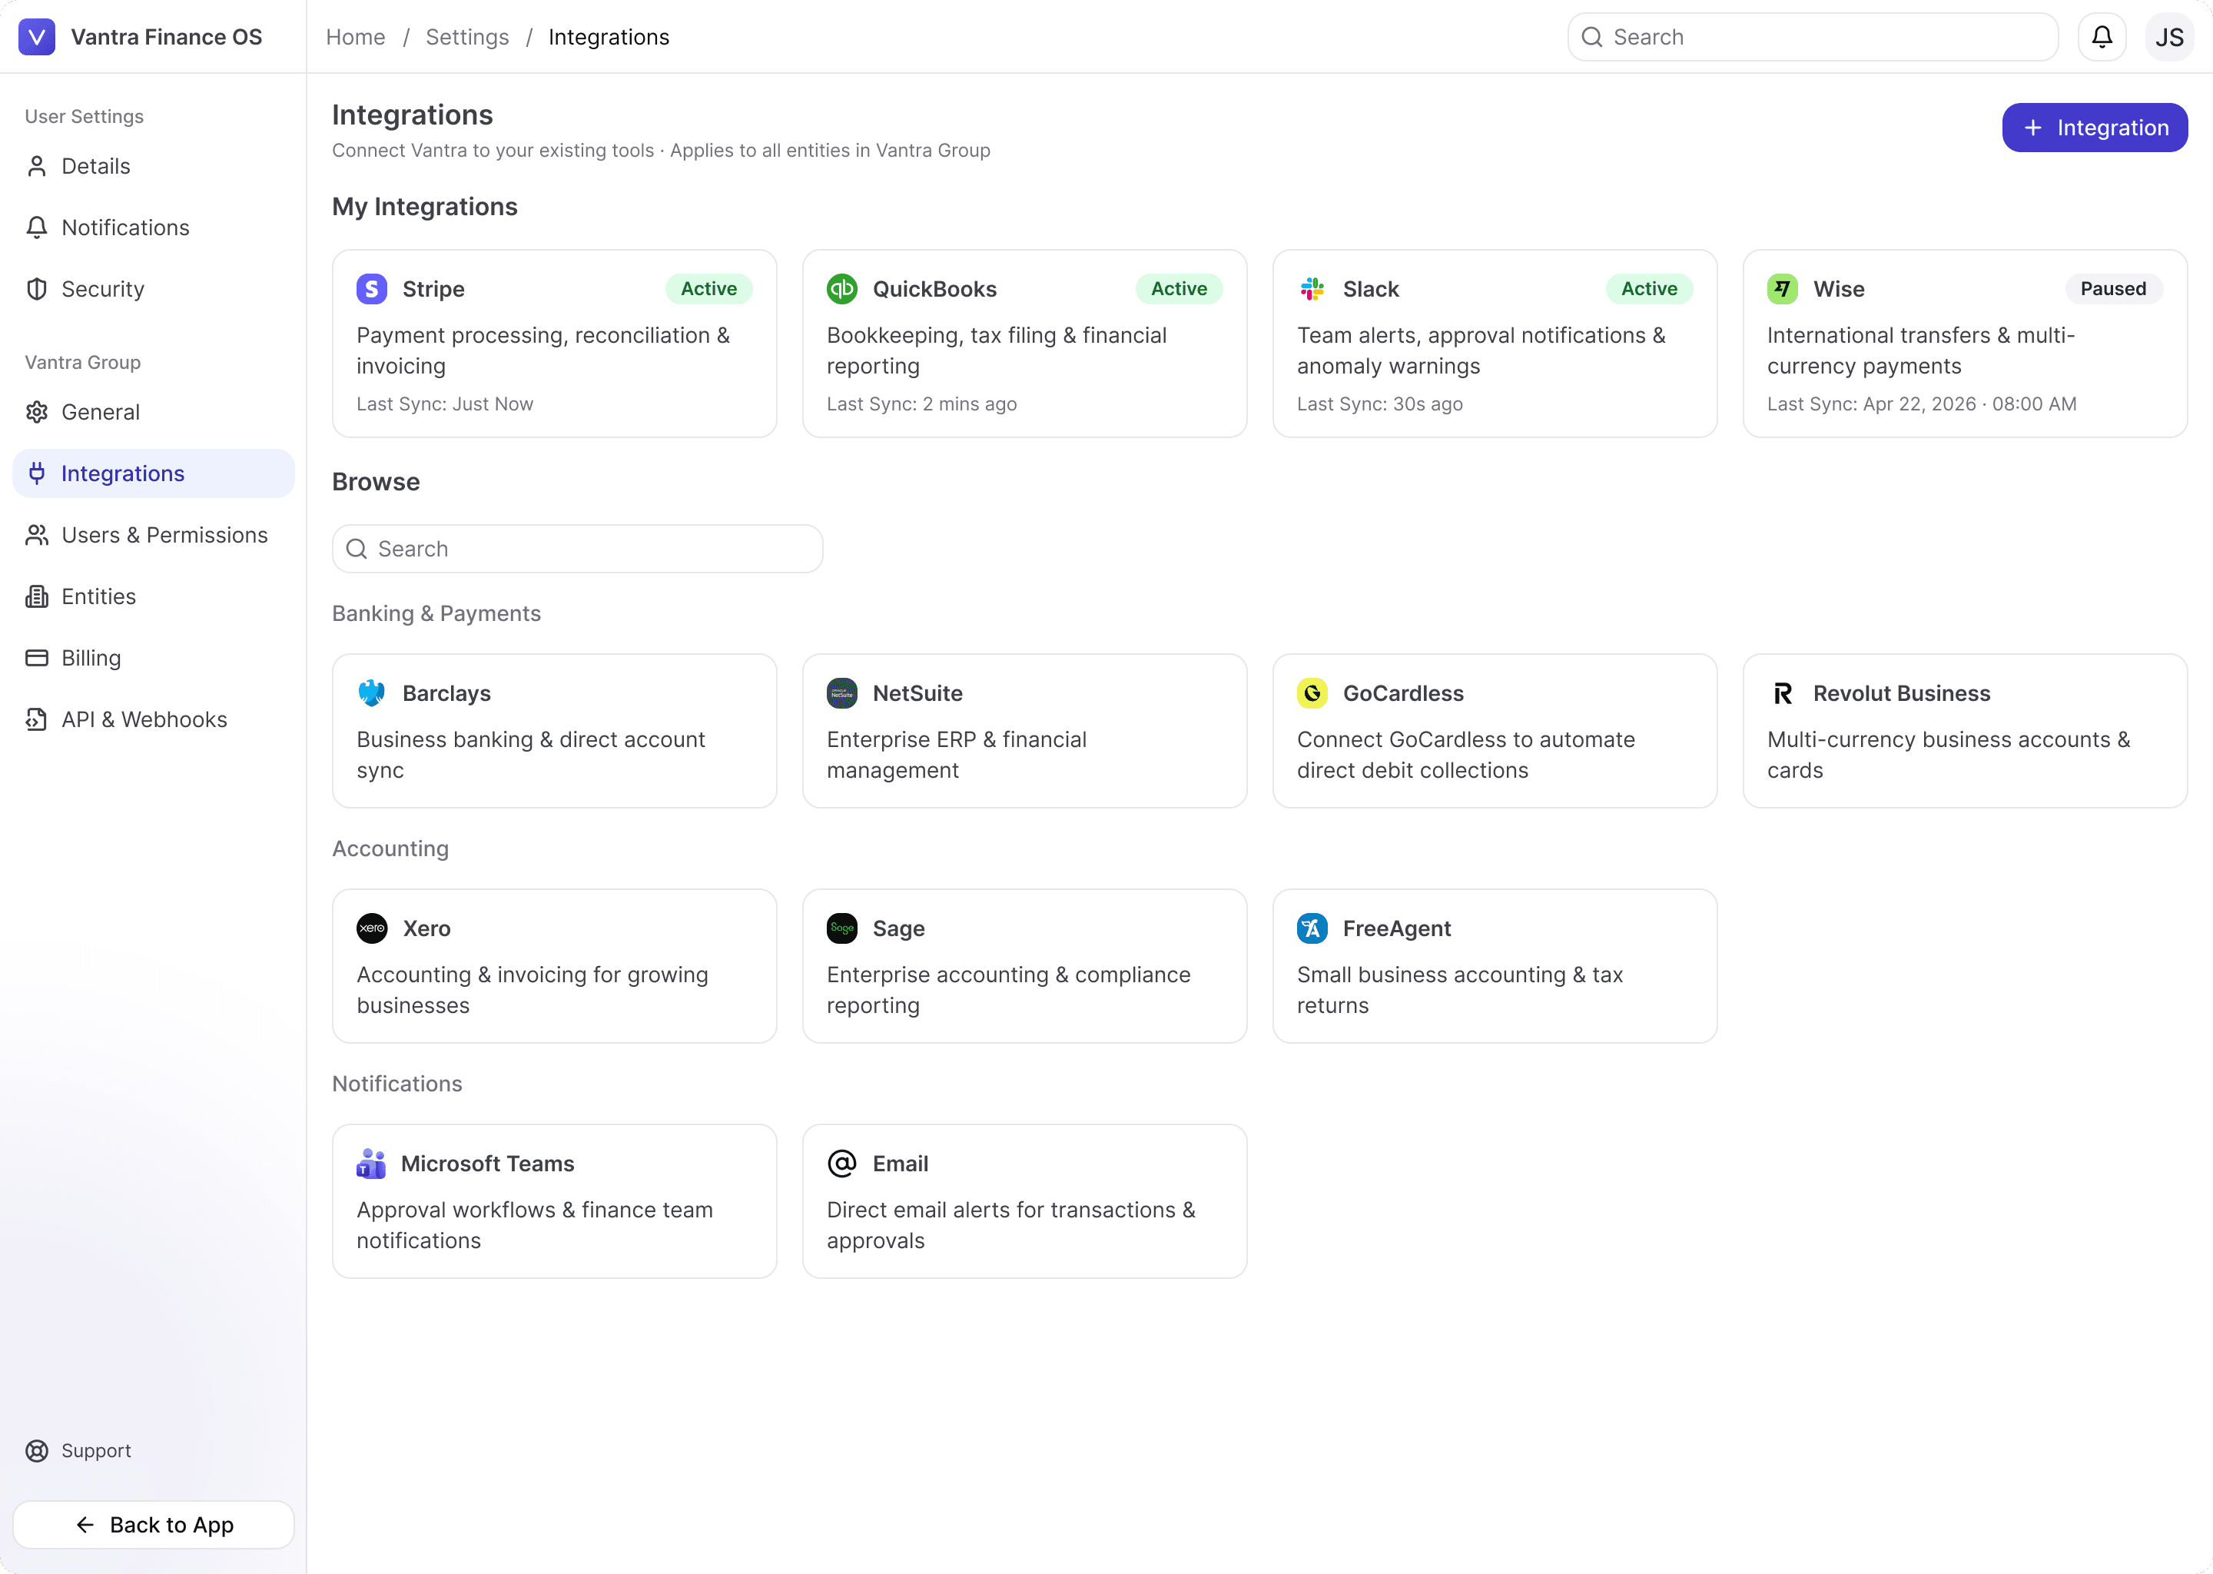Click the Vantra Finance OS logo icon
This screenshot has width=2213, height=1574.
[x=37, y=37]
